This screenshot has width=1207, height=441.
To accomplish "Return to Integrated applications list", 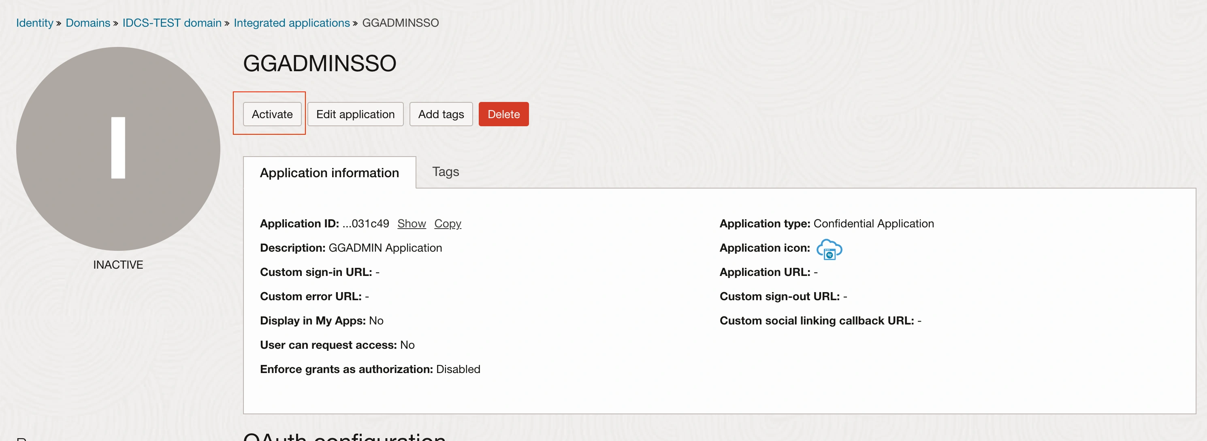I will coord(292,23).
